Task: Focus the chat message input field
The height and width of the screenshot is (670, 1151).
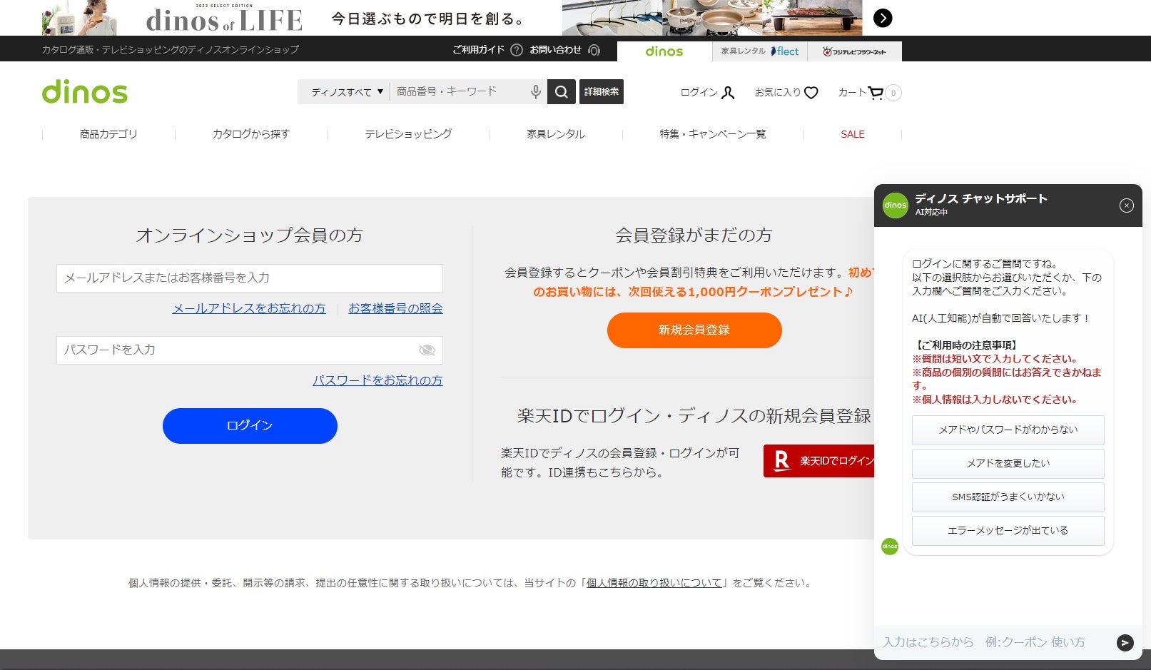Action: point(995,643)
